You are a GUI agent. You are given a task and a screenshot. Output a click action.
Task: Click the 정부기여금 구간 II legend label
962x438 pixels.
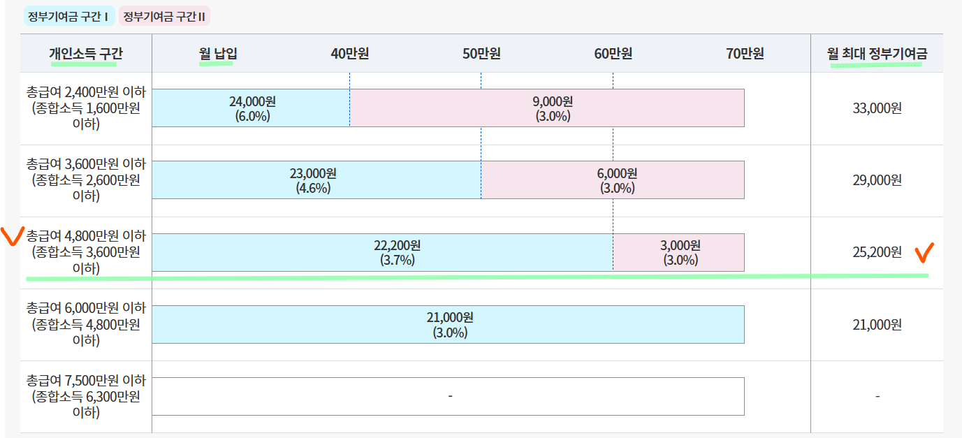164,16
